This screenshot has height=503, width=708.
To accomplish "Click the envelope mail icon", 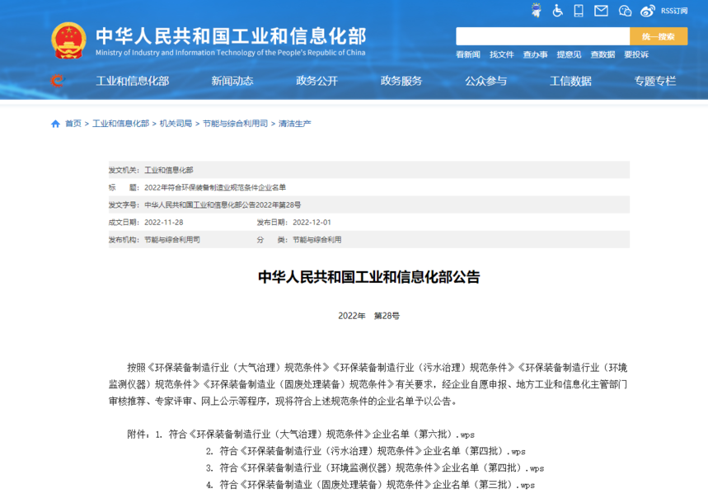I will coord(601,11).
